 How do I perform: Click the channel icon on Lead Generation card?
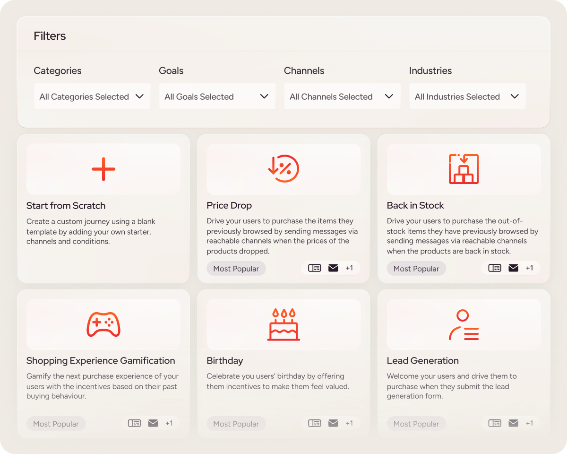pyautogui.click(x=495, y=423)
